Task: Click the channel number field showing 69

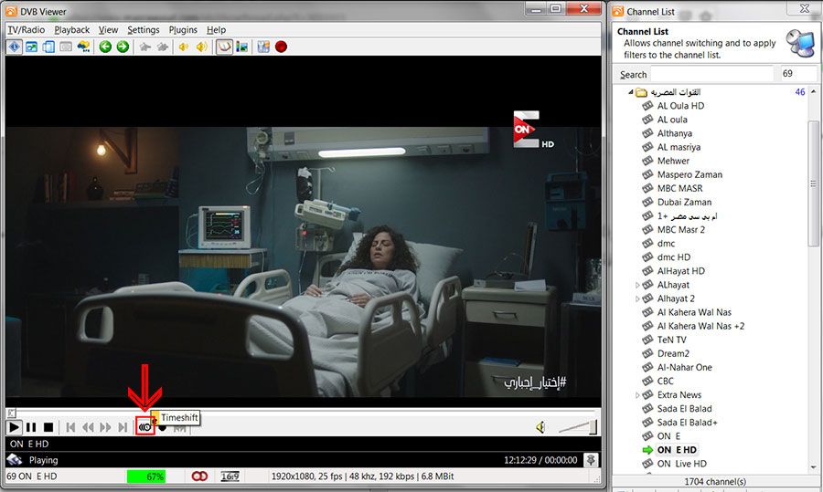Action: pos(797,74)
